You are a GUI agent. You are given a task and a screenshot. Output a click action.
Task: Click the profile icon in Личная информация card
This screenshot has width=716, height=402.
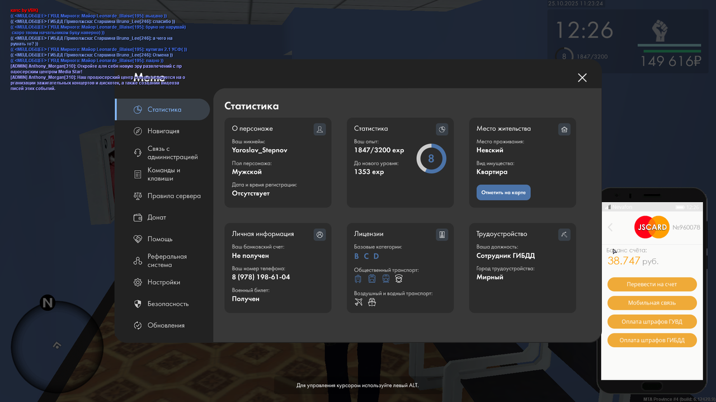coord(320,234)
